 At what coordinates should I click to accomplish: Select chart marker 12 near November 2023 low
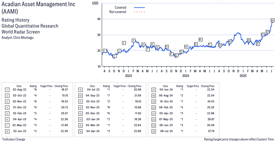176,55
